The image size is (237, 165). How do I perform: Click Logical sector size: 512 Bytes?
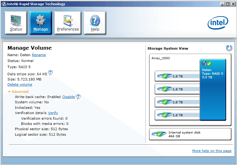[40, 134]
